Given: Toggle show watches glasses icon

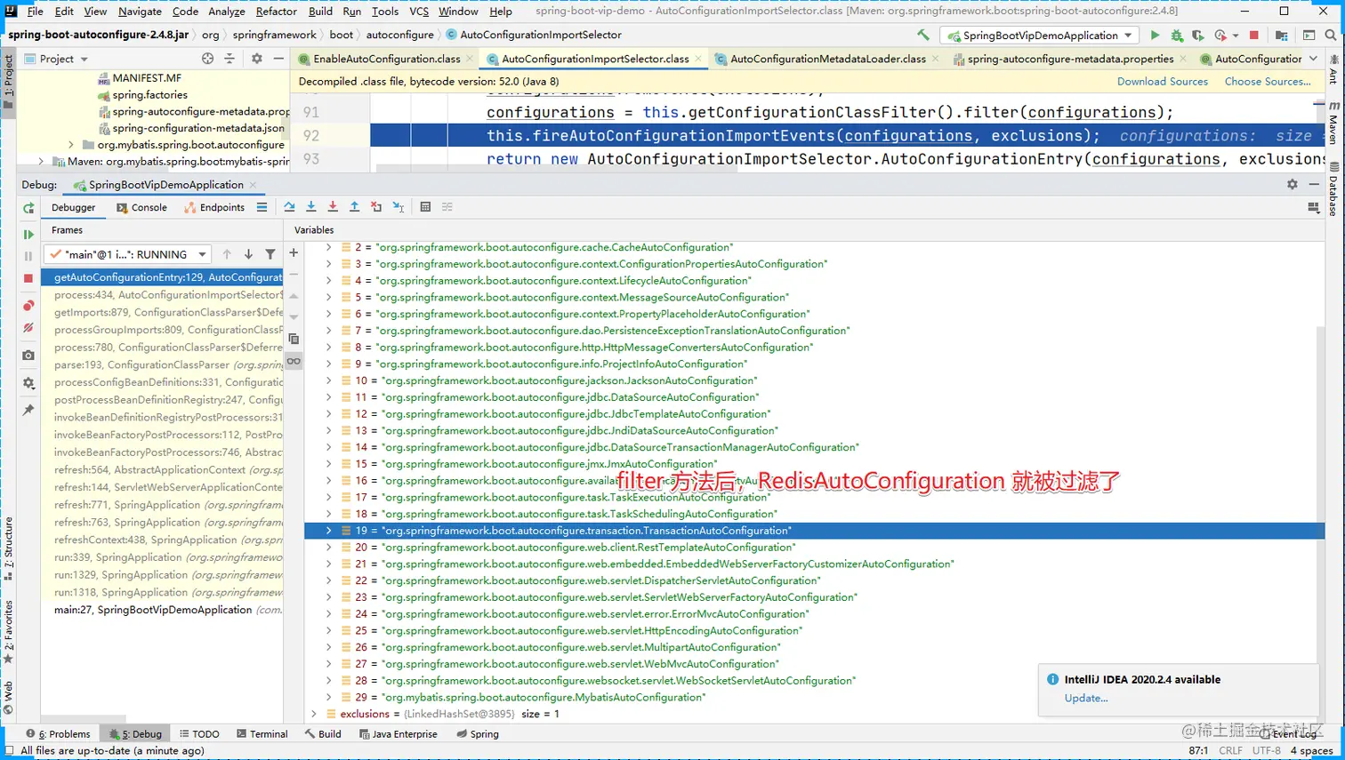Looking at the screenshot, I should 294,361.
